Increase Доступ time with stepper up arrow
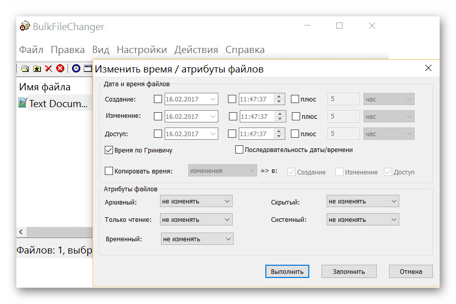Screen dimensions: 456x304 pos(279,131)
